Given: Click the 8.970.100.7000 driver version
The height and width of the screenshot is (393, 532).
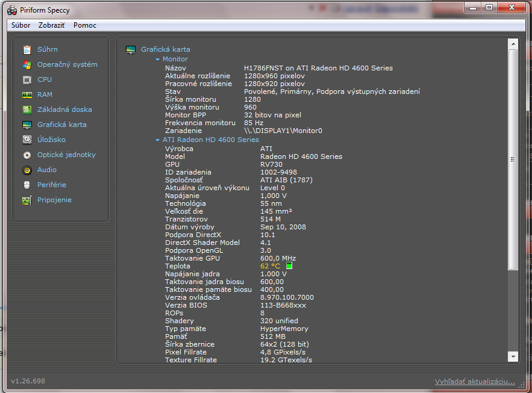Looking at the screenshot, I should click(287, 297).
